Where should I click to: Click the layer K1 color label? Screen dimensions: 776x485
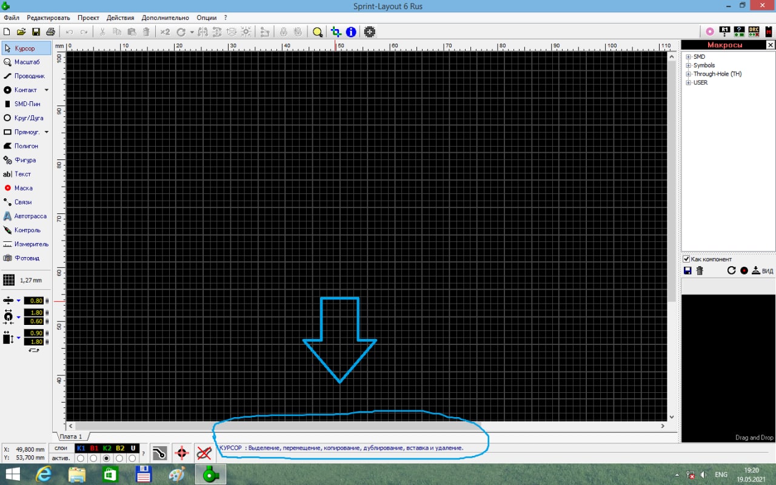tap(81, 448)
